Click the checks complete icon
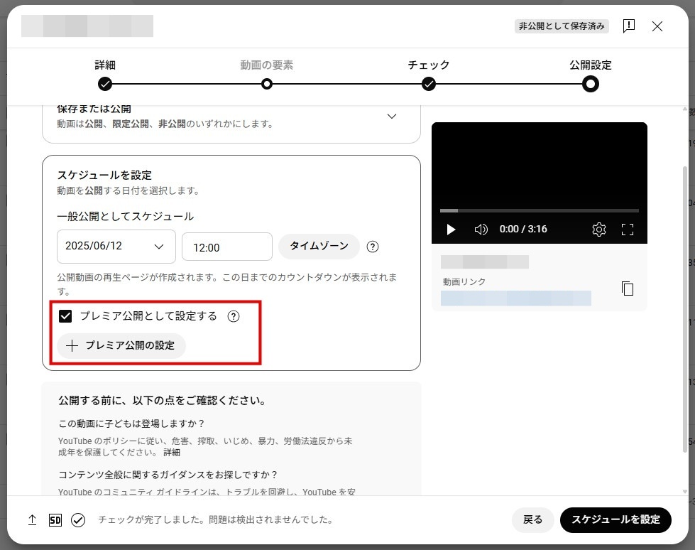The width and height of the screenshot is (695, 550). (x=78, y=520)
